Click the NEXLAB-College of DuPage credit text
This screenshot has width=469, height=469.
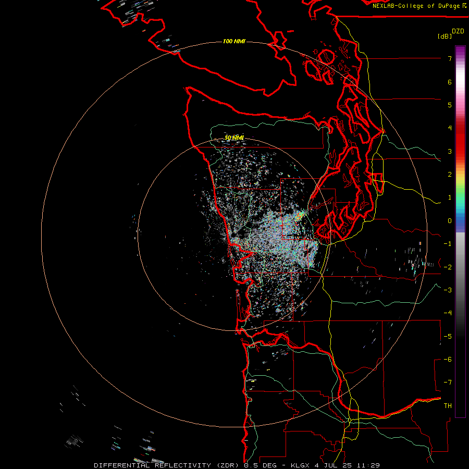416,6
